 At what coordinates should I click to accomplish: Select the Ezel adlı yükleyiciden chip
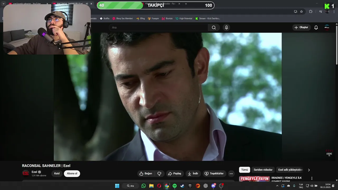tap(290, 170)
